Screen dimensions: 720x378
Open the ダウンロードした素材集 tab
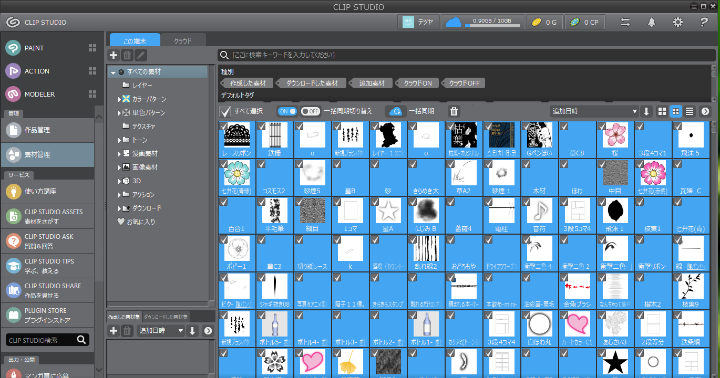pos(165,317)
